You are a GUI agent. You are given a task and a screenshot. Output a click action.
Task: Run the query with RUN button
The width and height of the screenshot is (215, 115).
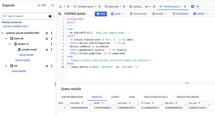pyautogui.click(x=101, y=14)
